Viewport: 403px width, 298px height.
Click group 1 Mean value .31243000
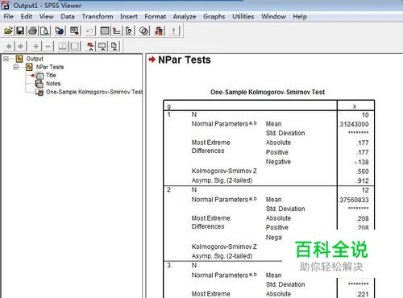[354, 124]
